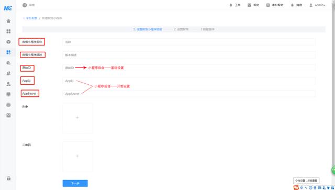Click the blue next step button
The height and width of the screenshot is (190, 335).
click(x=75, y=183)
